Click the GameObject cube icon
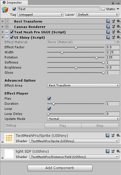Screen dimensions: 121x175 5,10
